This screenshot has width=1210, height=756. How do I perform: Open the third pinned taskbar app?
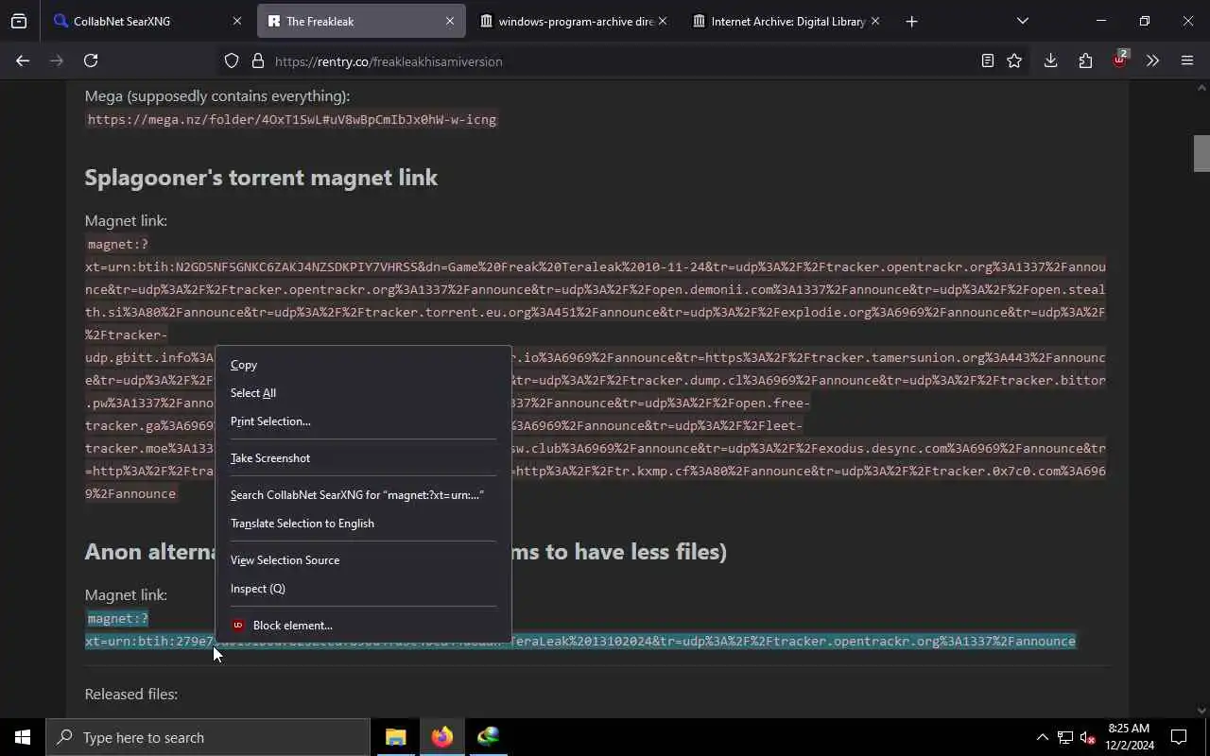tap(488, 737)
